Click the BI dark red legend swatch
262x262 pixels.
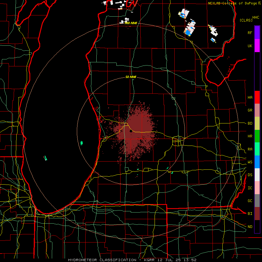pyautogui.click(x=257, y=214)
